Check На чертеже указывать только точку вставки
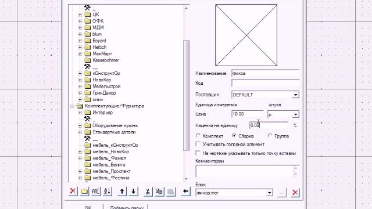 (x=198, y=153)
